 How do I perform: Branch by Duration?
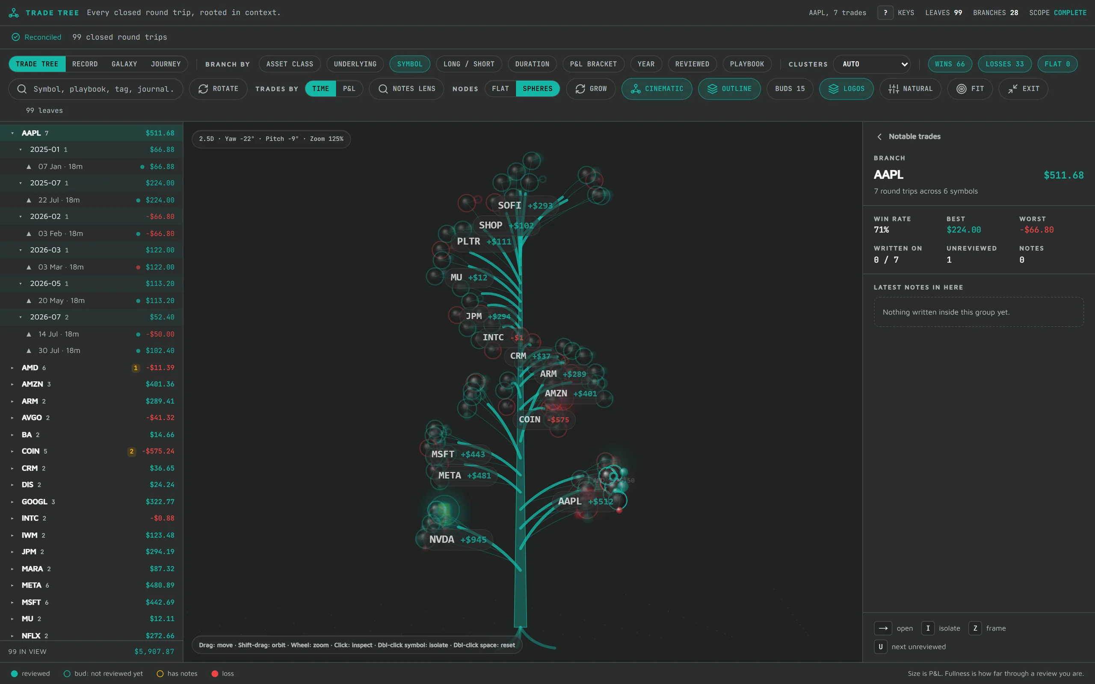tap(532, 64)
